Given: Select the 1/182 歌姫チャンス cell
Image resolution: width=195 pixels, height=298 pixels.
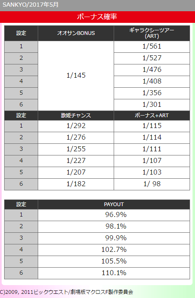Looking at the screenshot, I should pos(76,184).
